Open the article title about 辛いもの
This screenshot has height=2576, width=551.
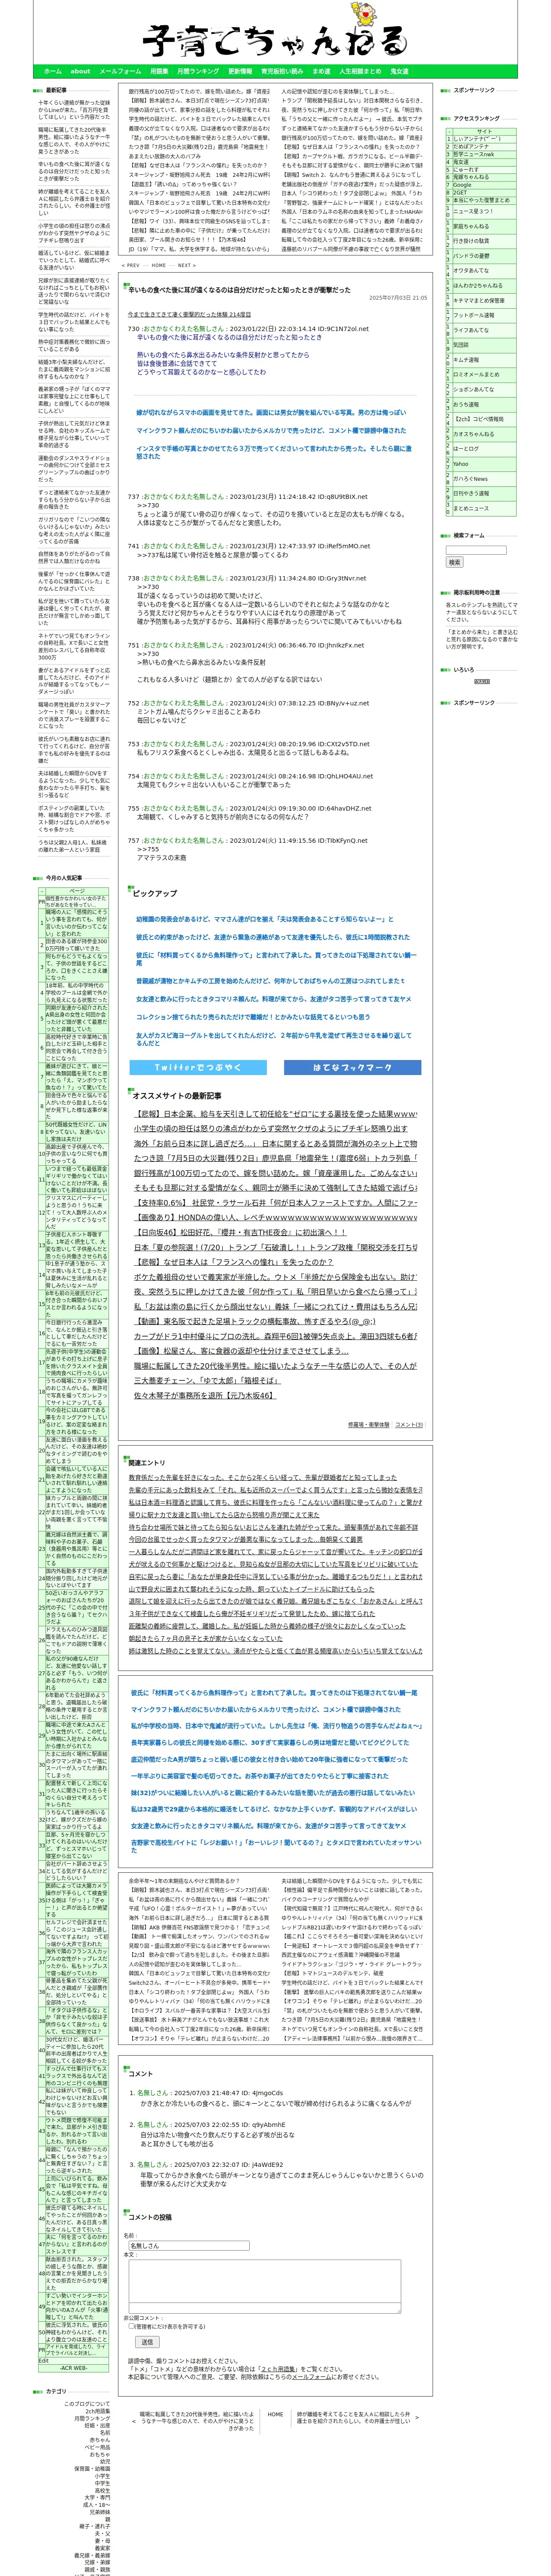pos(239,290)
